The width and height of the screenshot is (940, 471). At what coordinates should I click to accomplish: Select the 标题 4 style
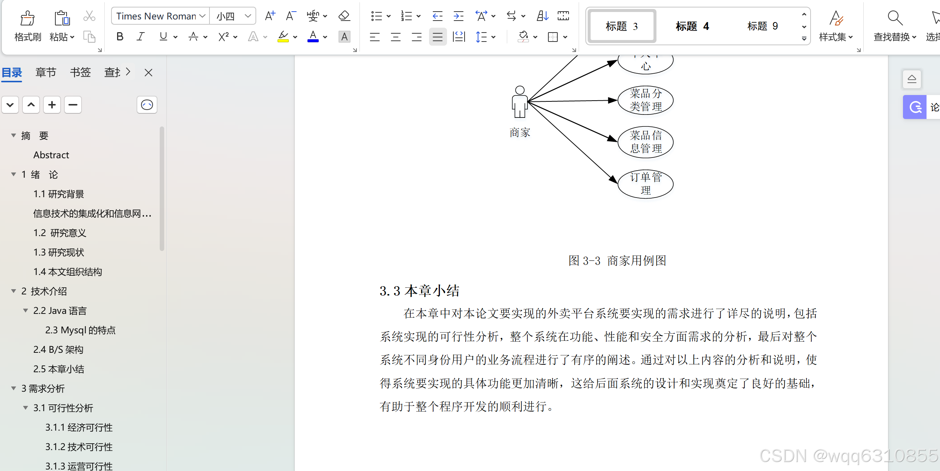point(692,26)
